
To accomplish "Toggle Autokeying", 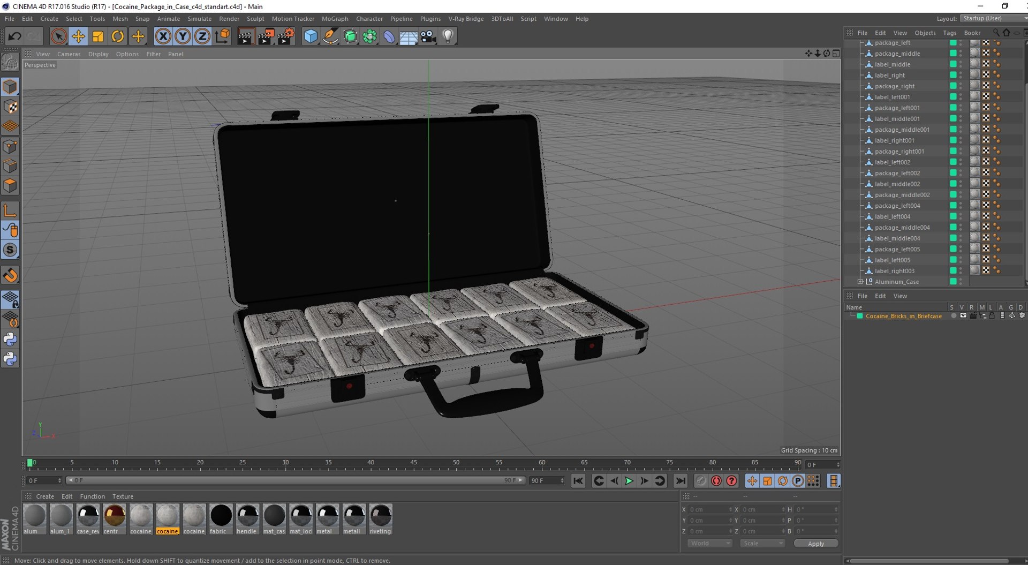I will (716, 481).
